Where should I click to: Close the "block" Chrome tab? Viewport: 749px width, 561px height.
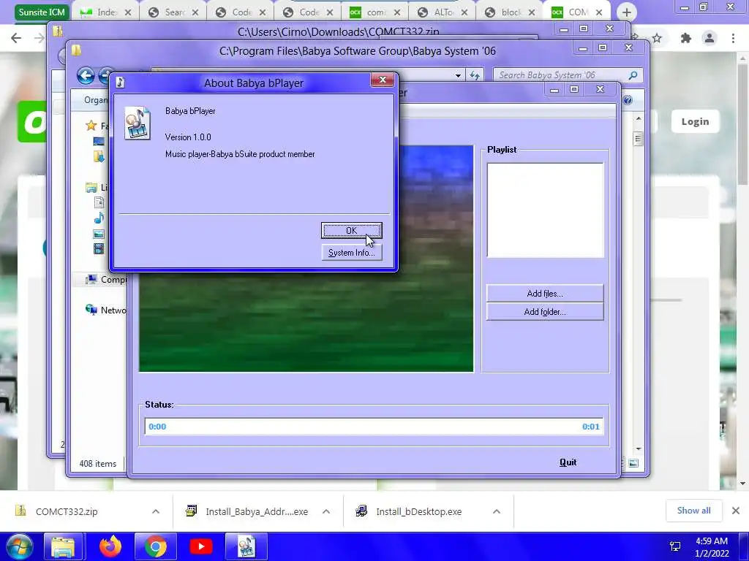tap(532, 12)
